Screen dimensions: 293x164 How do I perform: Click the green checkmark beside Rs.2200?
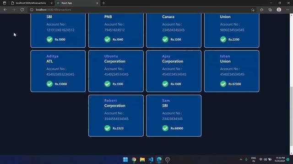point(223,40)
